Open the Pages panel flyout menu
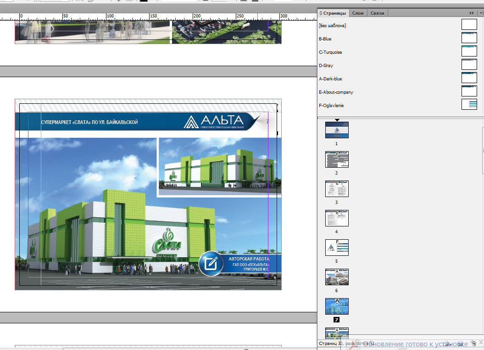 point(481,13)
